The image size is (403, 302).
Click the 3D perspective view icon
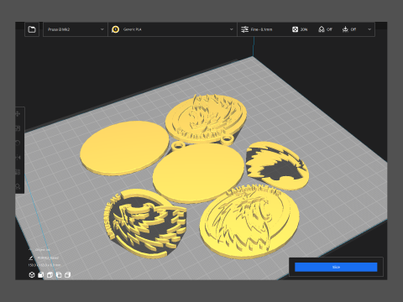32,275
